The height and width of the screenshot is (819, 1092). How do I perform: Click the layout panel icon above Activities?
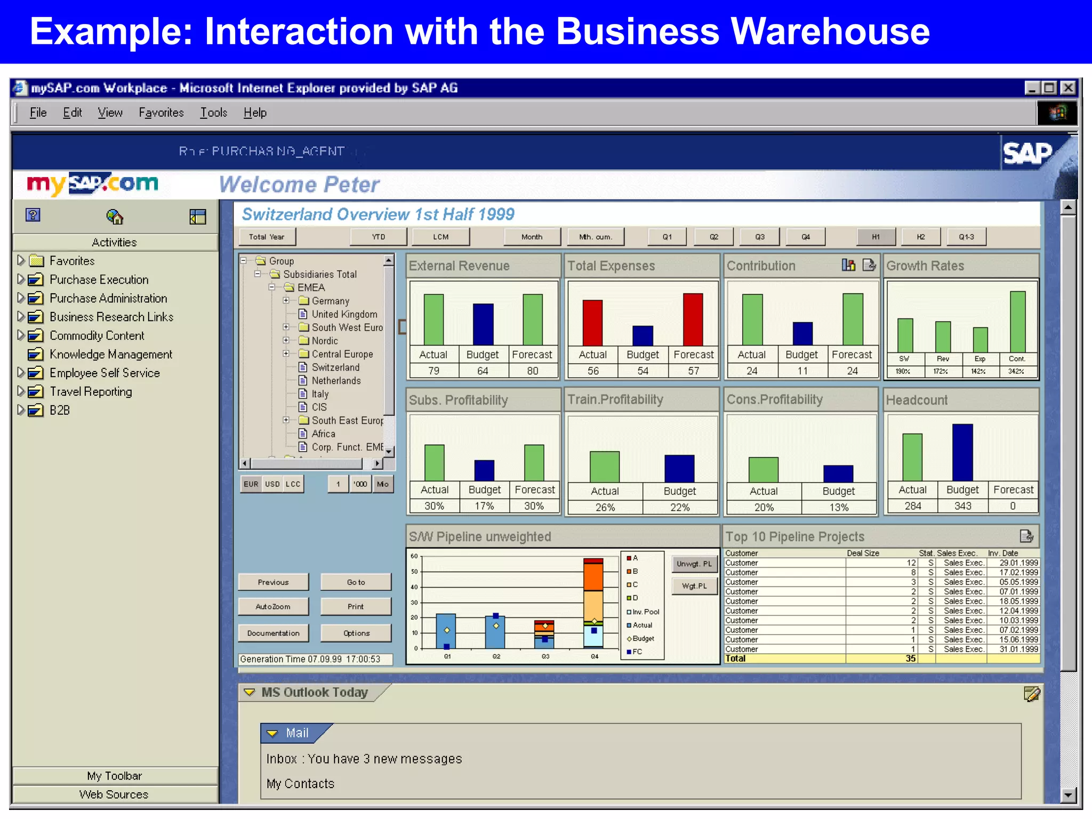198,216
